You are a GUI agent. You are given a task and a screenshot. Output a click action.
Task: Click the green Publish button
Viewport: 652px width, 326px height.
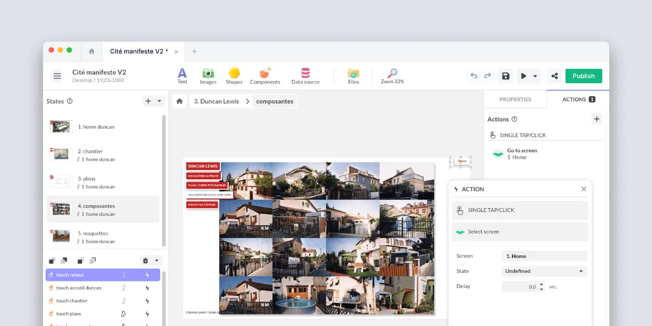[x=584, y=76]
